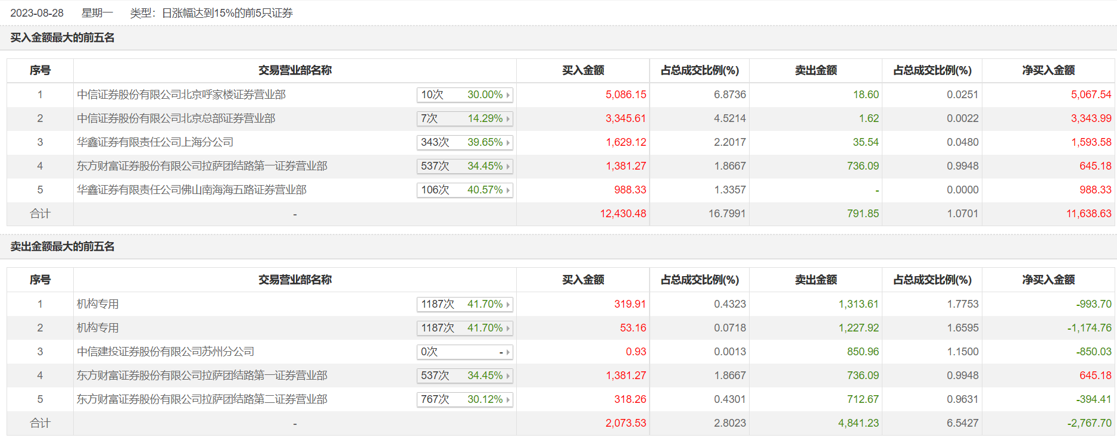The height and width of the screenshot is (438, 1117).
Task: Click 华鑫证券有限责任公司上海分公司
Action: 155,142
